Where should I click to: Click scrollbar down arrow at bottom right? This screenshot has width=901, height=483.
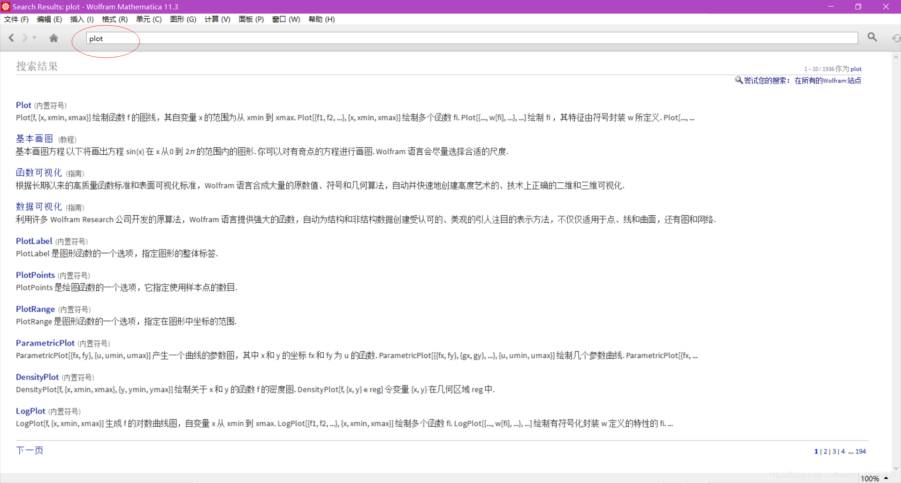[x=896, y=468]
